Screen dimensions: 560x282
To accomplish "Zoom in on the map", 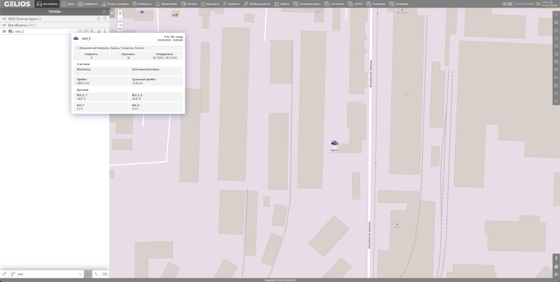I will pos(120,13).
